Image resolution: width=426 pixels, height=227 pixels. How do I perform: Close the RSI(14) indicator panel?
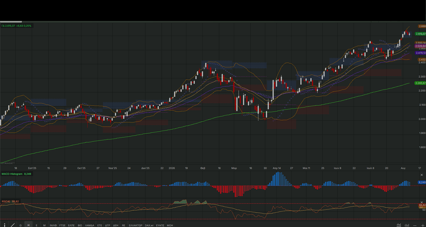[x=422, y=202]
